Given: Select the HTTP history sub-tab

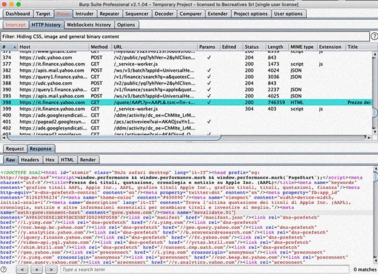Looking at the screenshot, I should coord(46,25).
